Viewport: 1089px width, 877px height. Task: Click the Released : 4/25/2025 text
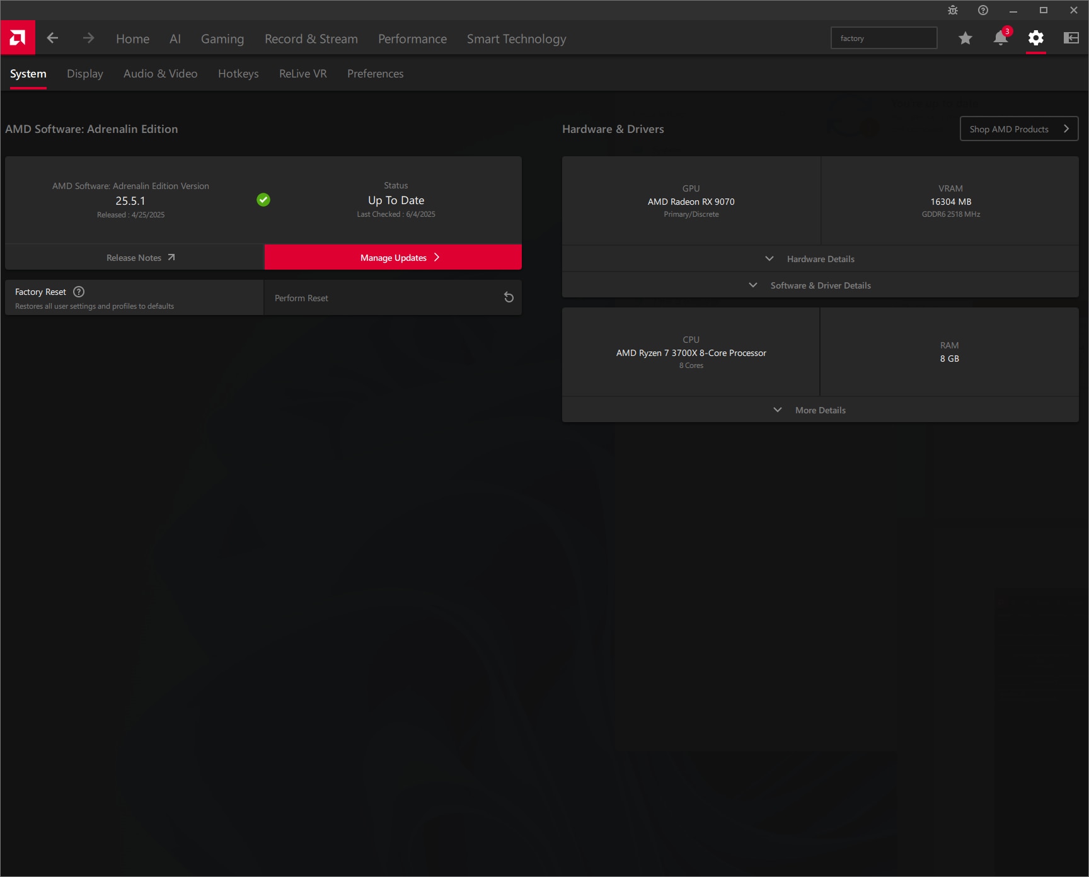131,215
